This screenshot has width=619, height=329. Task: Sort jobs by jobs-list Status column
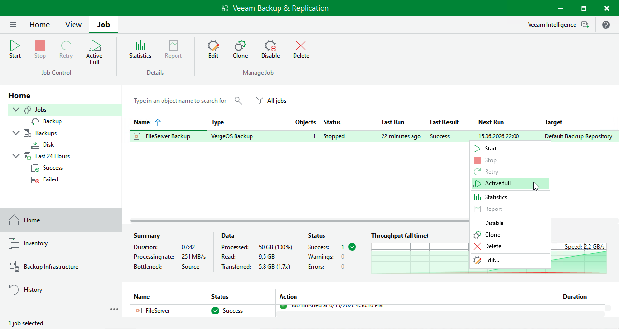(332, 122)
